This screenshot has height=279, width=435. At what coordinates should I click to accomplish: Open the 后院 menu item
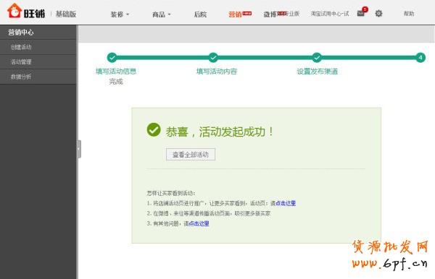pyautogui.click(x=200, y=14)
